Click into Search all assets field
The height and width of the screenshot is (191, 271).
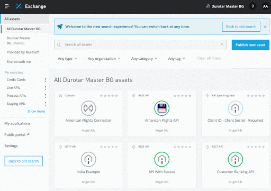point(140,44)
